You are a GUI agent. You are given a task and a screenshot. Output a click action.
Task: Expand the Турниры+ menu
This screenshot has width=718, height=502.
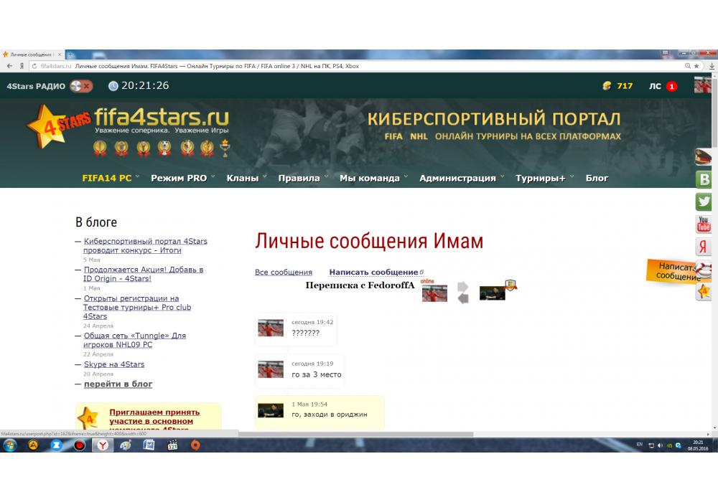click(540, 178)
